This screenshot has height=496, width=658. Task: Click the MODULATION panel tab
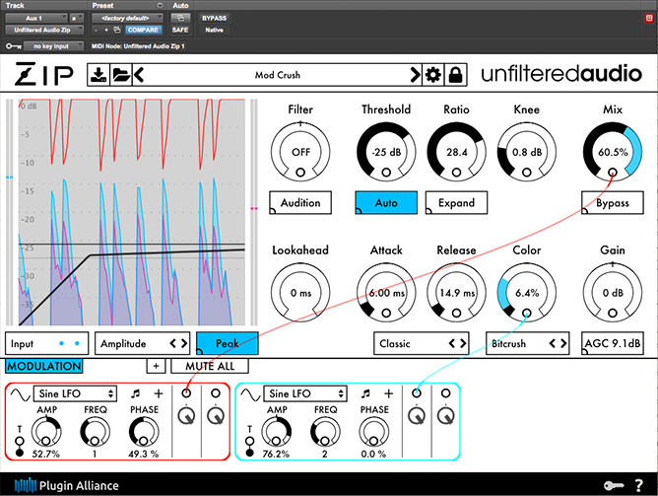(43, 366)
